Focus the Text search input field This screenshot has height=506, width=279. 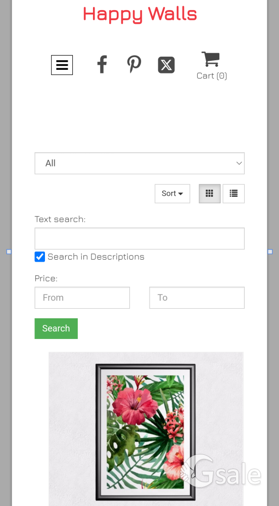click(x=139, y=238)
